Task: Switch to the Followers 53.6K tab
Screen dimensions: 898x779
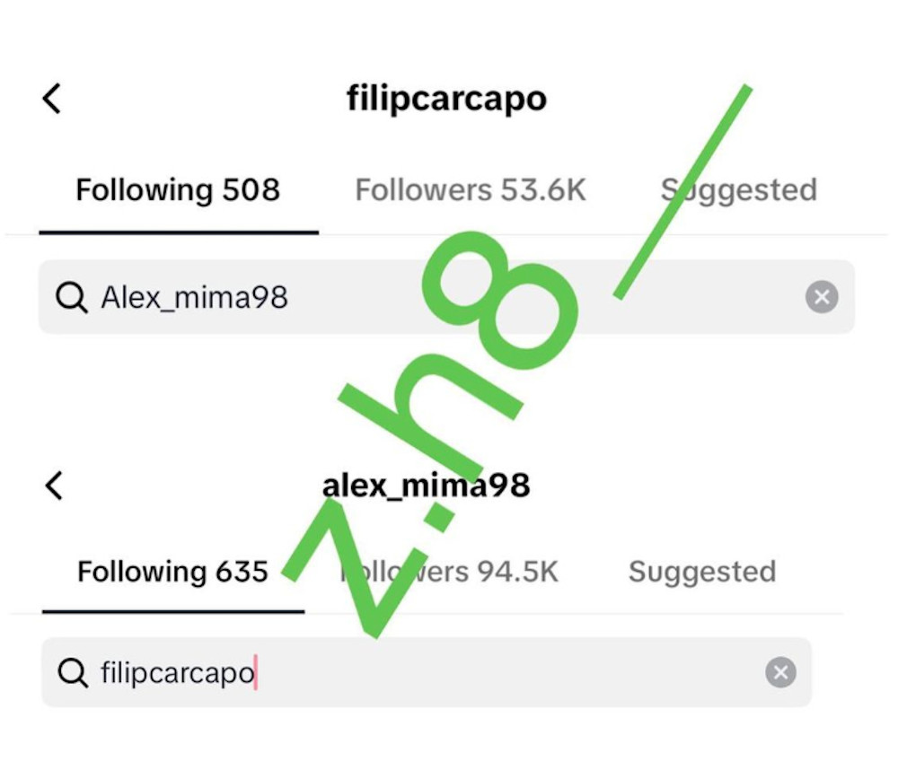Action: click(471, 190)
